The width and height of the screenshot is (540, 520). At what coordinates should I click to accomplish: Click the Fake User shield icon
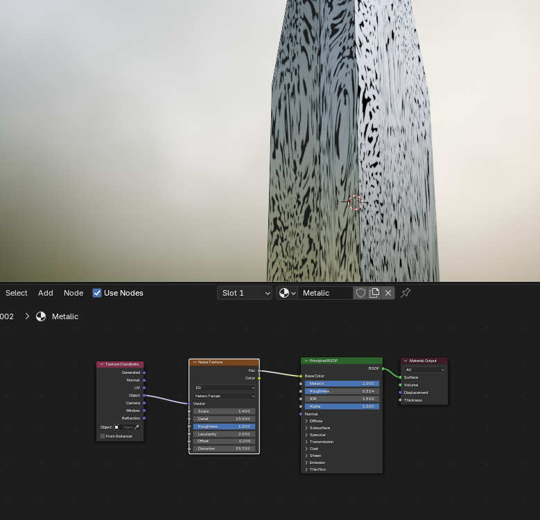click(x=360, y=293)
